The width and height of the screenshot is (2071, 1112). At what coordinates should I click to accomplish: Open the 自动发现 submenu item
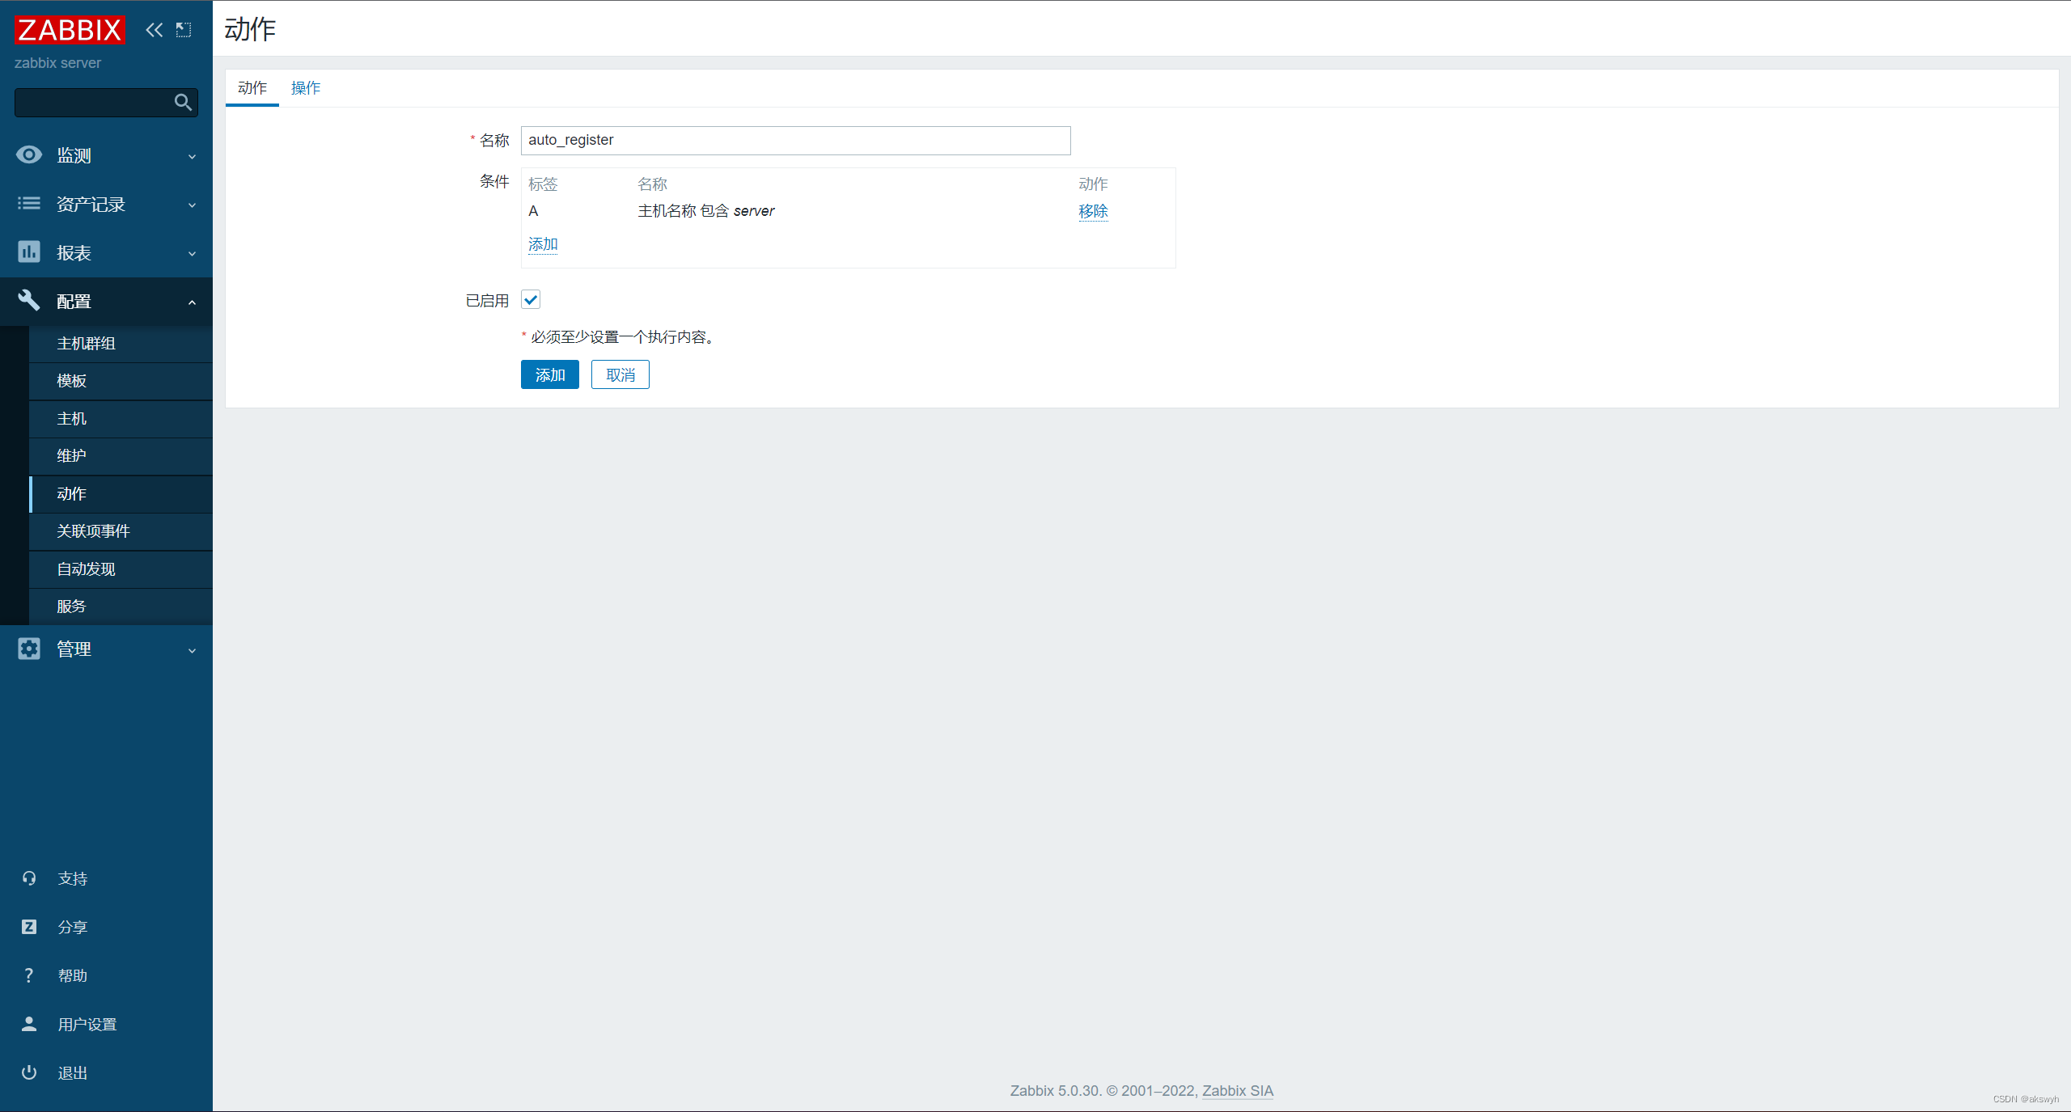121,569
